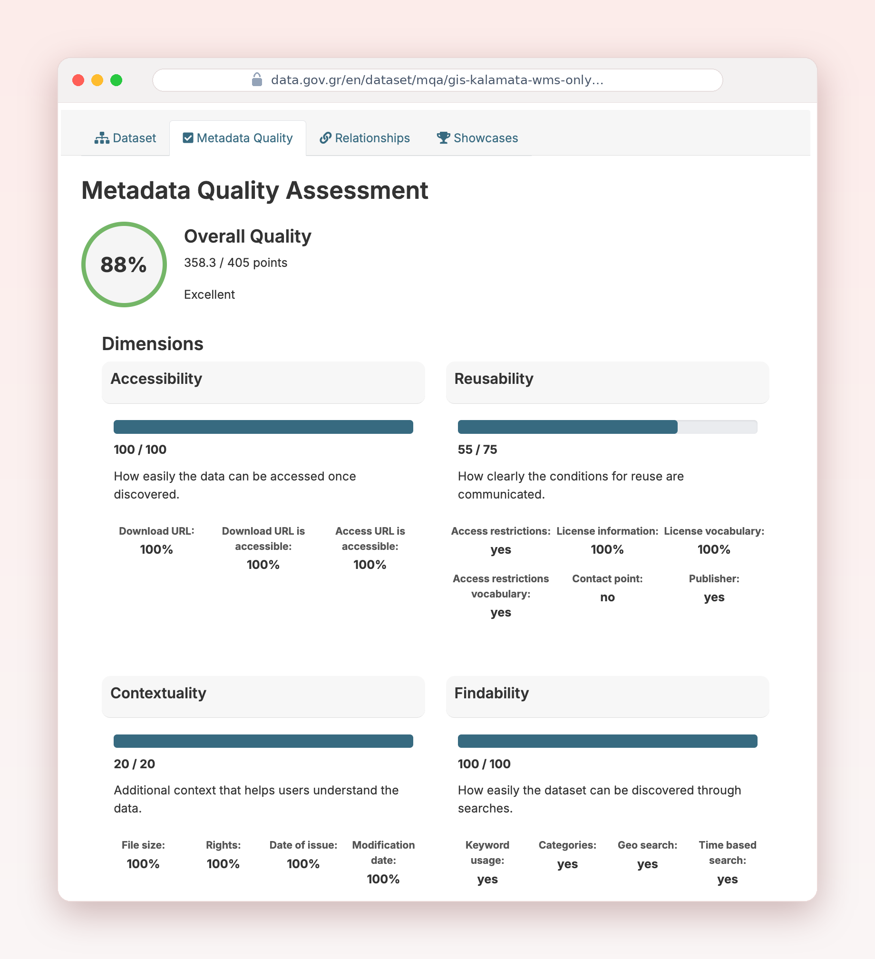This screenshot has width=875, height=959.
Task: Click the 'File size:' label
Action: (x=143, y=845)
